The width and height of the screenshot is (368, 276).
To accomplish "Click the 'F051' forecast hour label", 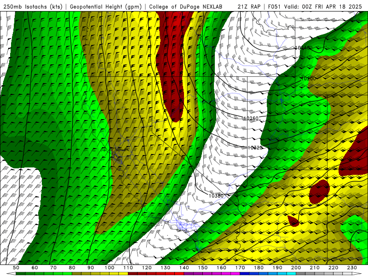I will (x=274, y=7).
